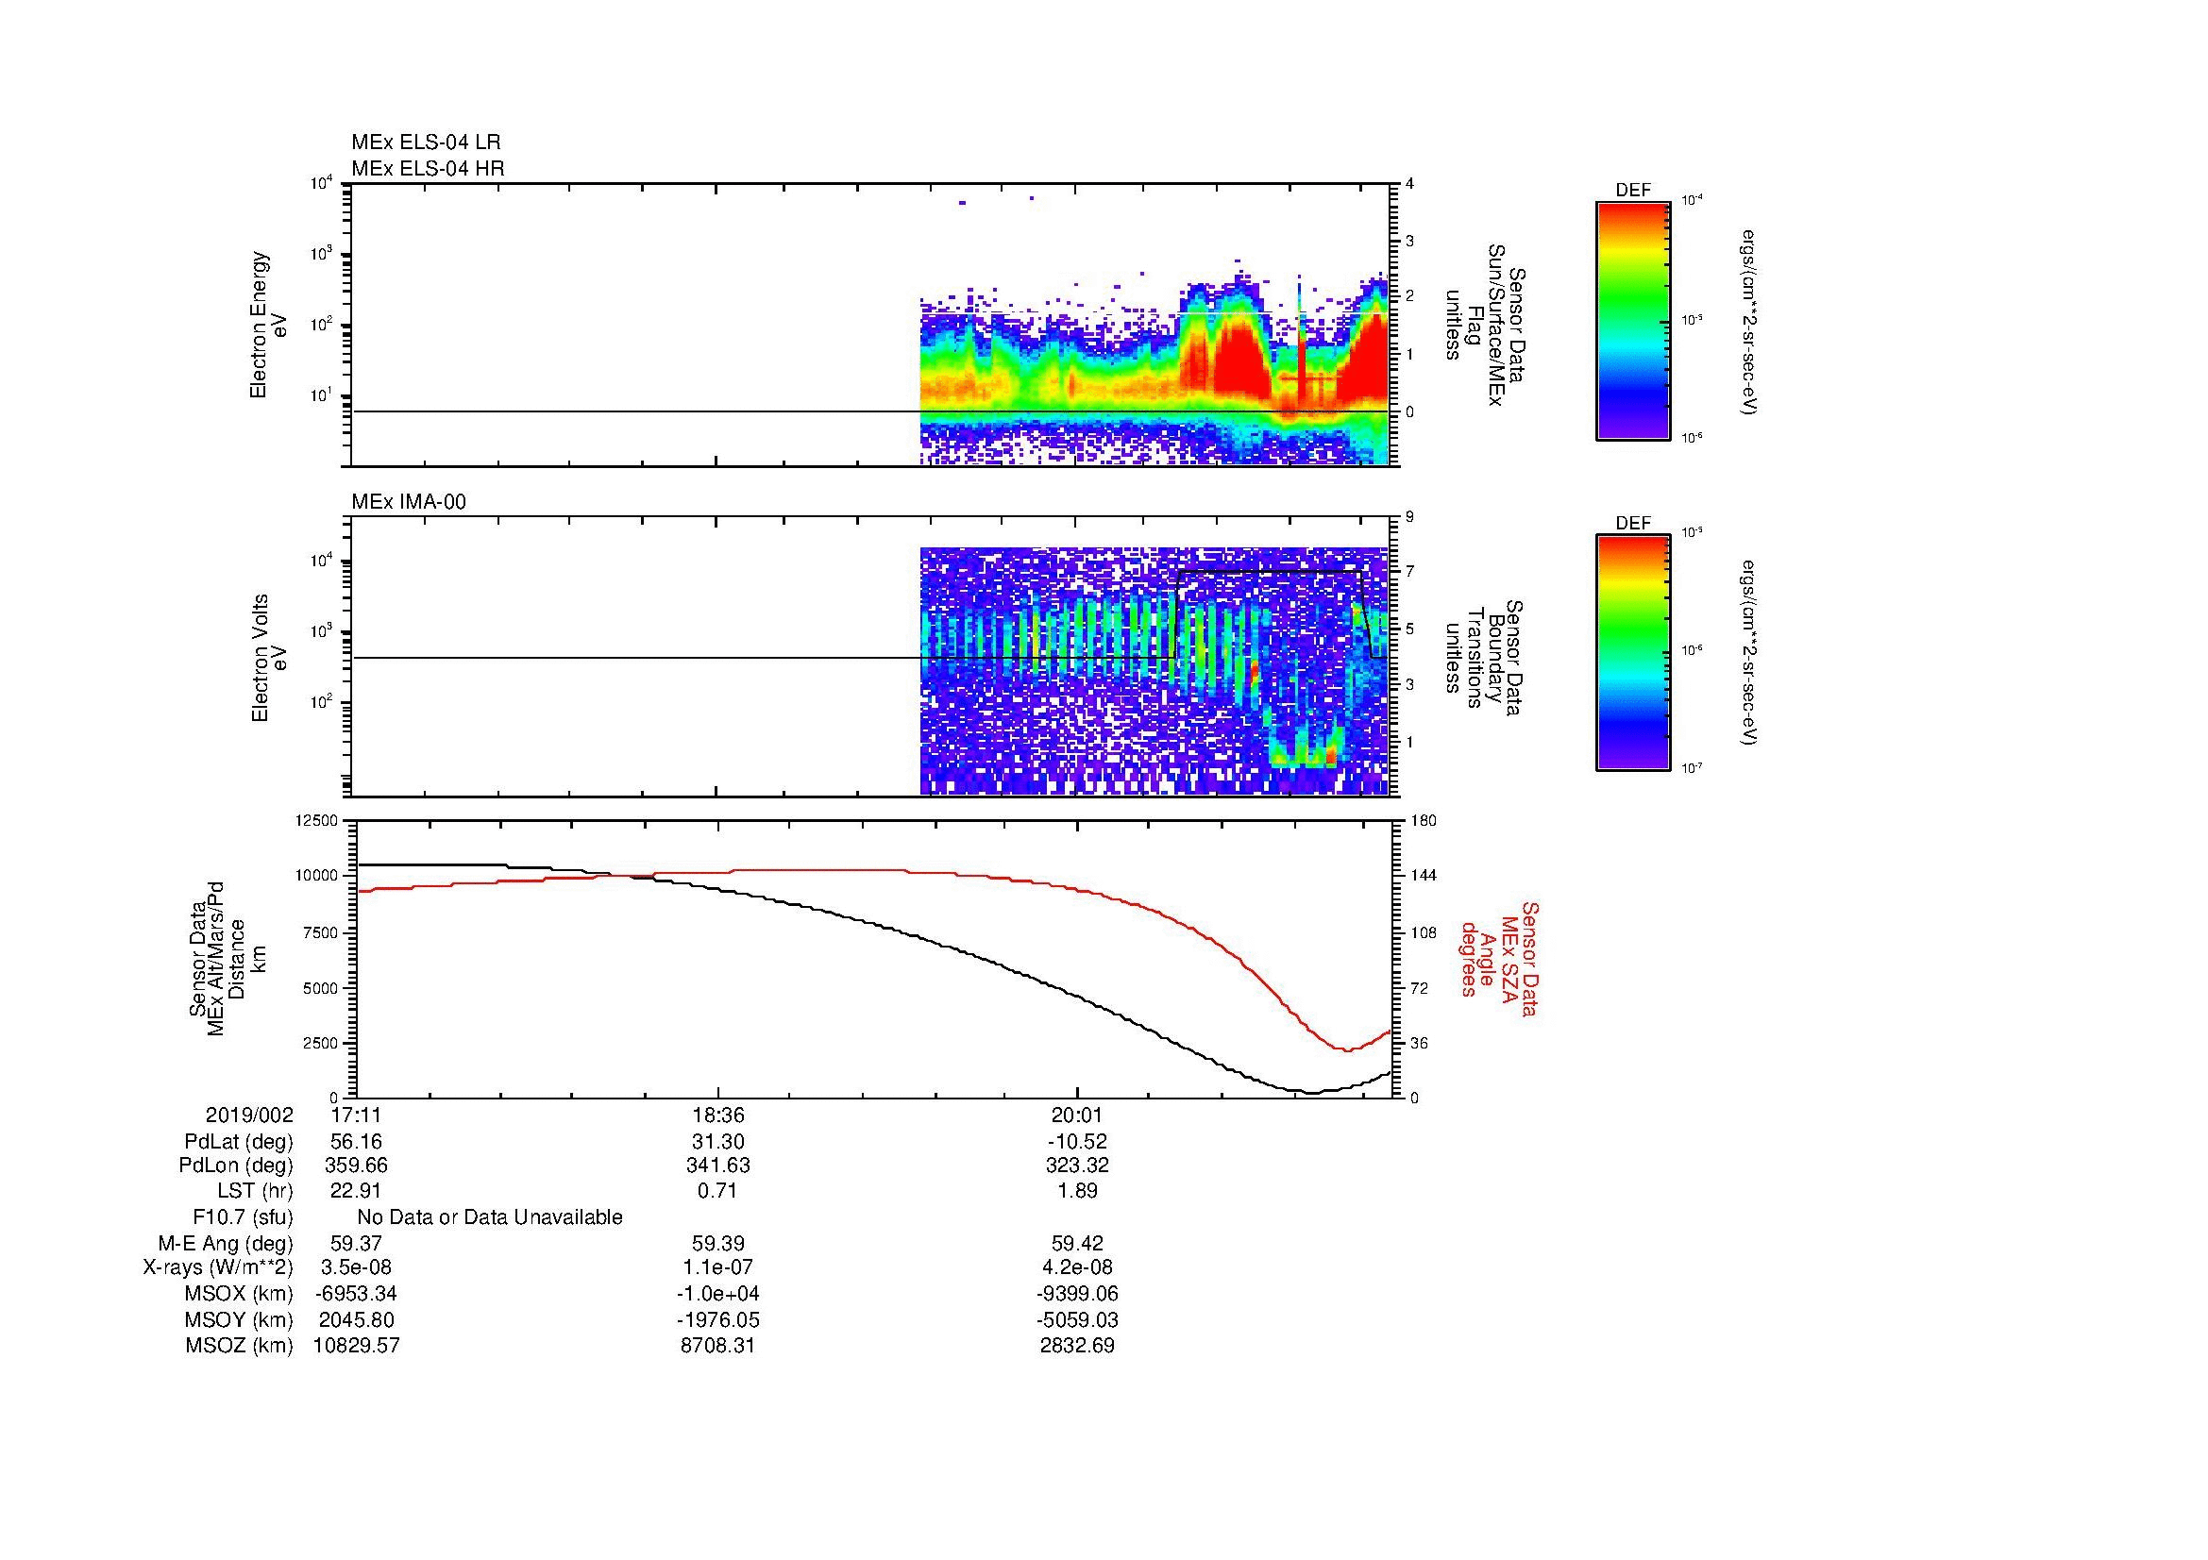2208x1560 pixels.
Task: Click MSOZ value 8708.31
Action: pos(717,1346)
